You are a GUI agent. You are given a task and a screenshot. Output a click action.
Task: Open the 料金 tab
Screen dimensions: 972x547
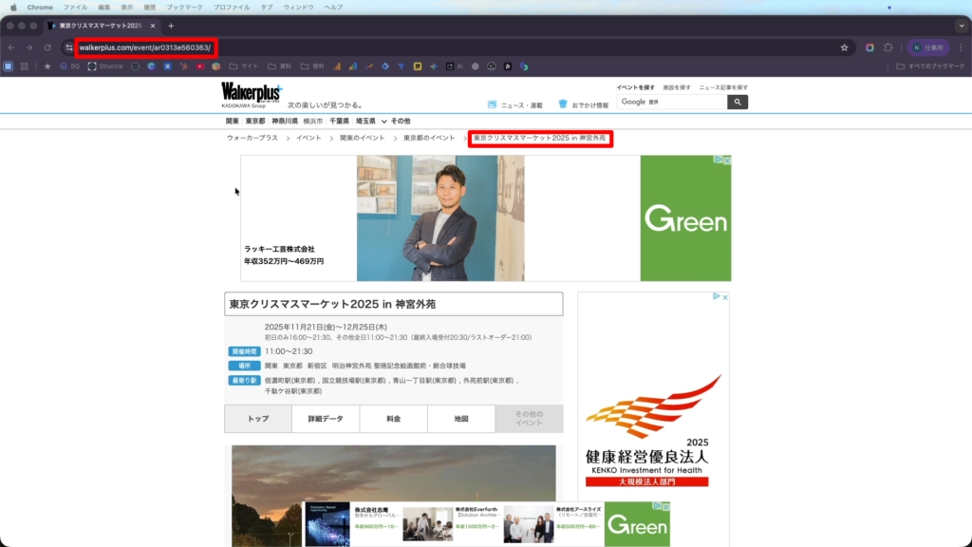[x=393, y=419]
